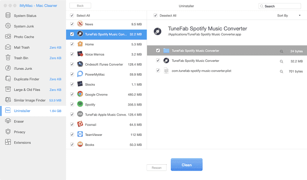
Task: Open the Trash Bin icon
Action: tap(8, 58)
